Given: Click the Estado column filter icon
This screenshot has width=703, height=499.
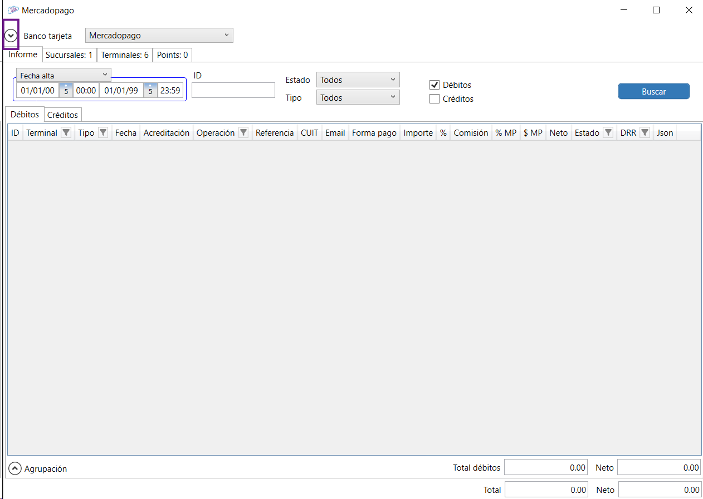Looking at the screenshot, I should point(608,133).
